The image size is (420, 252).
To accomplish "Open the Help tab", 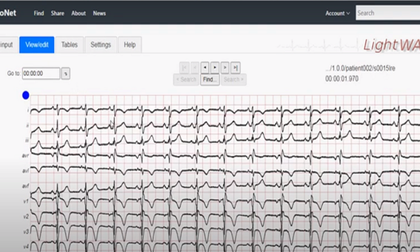I will click(129, 45).
